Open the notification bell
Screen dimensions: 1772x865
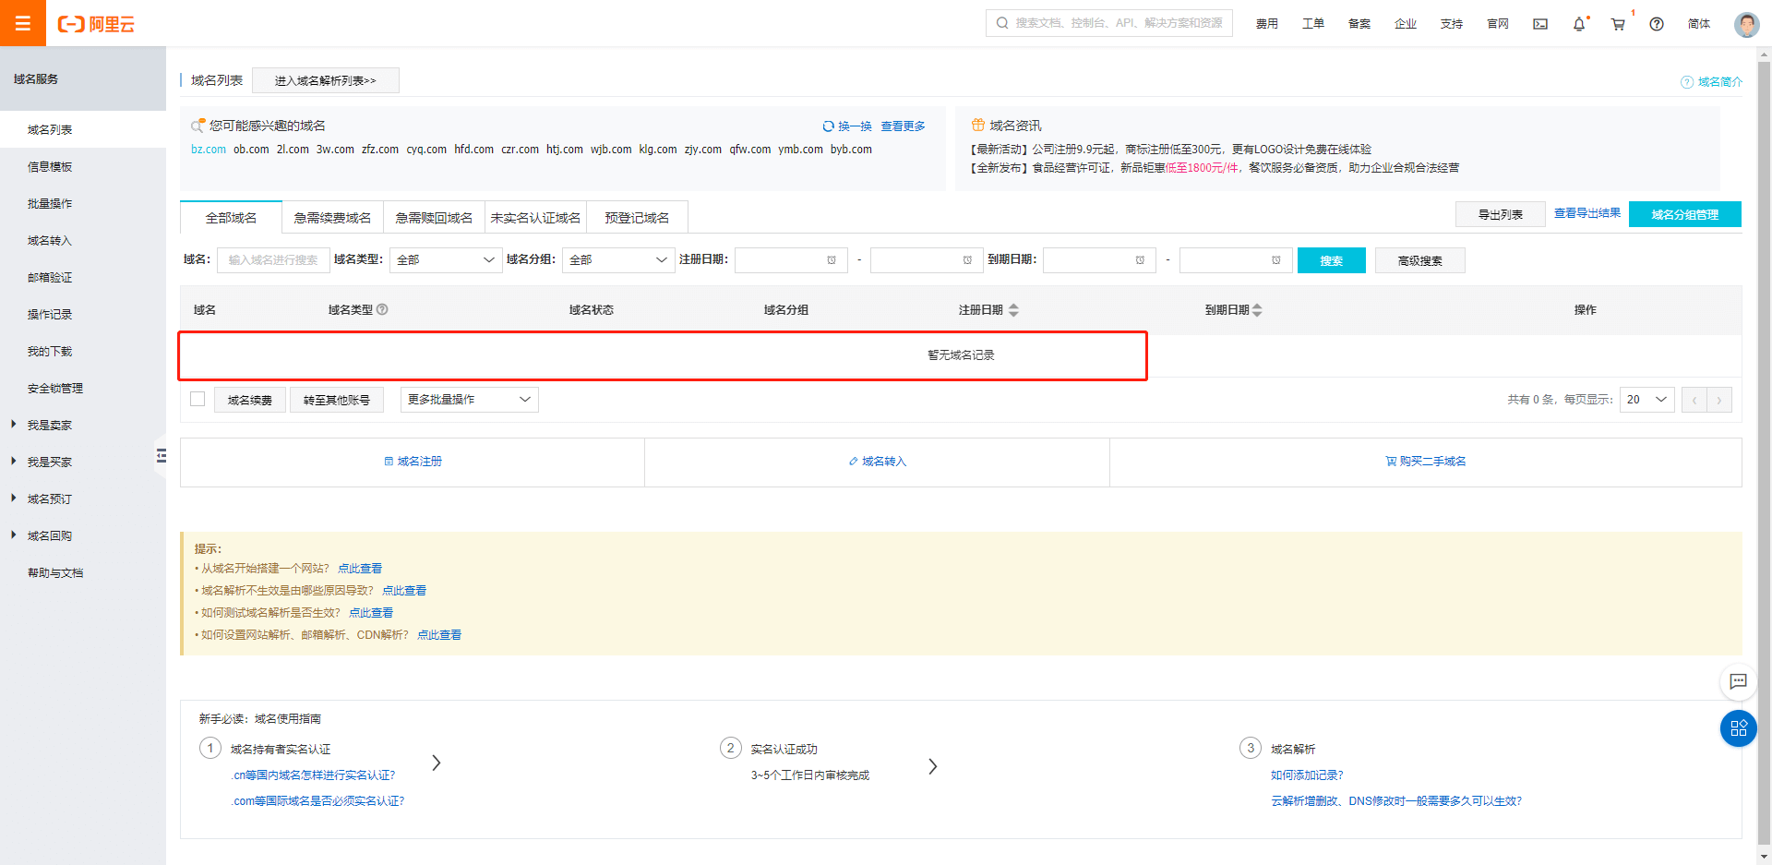point(1579,24)
